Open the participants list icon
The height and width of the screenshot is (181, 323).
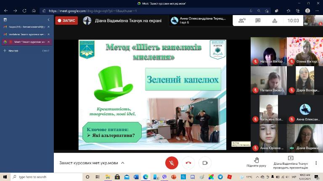click(242, 21)
